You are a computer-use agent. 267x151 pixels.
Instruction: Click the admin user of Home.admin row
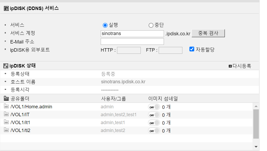pyautogui.click(x=107, y=107)
